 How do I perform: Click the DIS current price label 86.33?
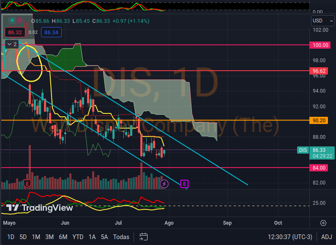point(319,150)
